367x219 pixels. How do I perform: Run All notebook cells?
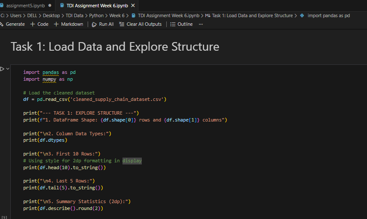[103, 24]
